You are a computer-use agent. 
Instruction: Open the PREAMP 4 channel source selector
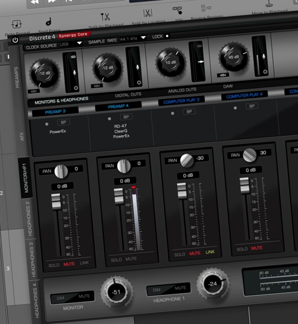[118, 106]
